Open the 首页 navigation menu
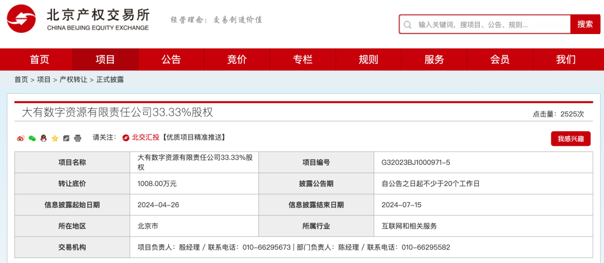Viewport: 604px width, 263px height. point(39,60)
